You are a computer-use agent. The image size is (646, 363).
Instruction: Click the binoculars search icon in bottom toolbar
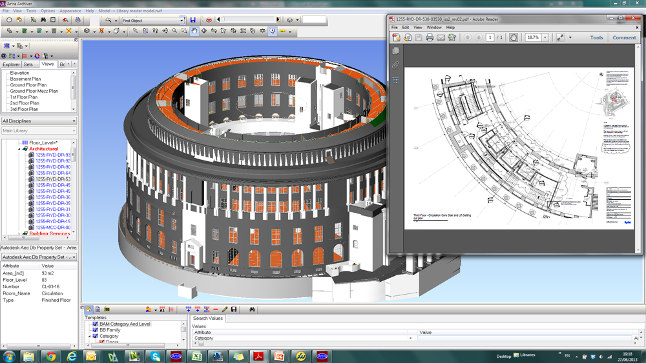[252, 309]
